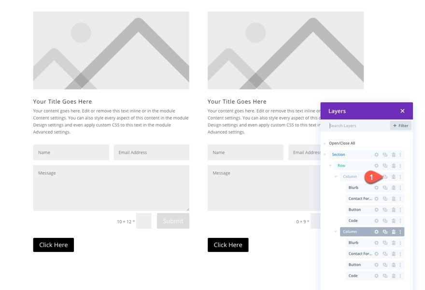Viewport: 425px width, 290px height.
Task: Toggle the Open/Close All arrow
Action: click(x=325, y=143)
